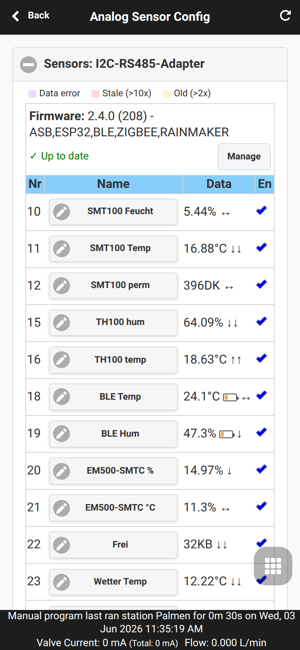
Task: Click the 18.63°C data value
Action: (x=205, y=359)
